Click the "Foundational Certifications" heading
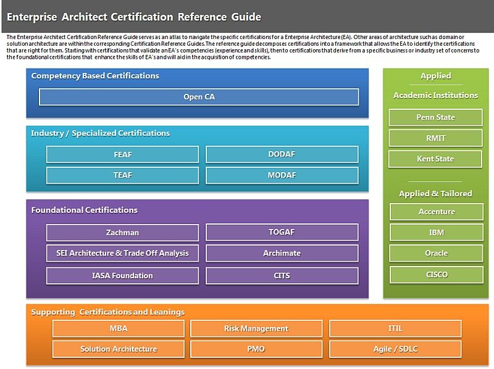 [x=85, y=210]
